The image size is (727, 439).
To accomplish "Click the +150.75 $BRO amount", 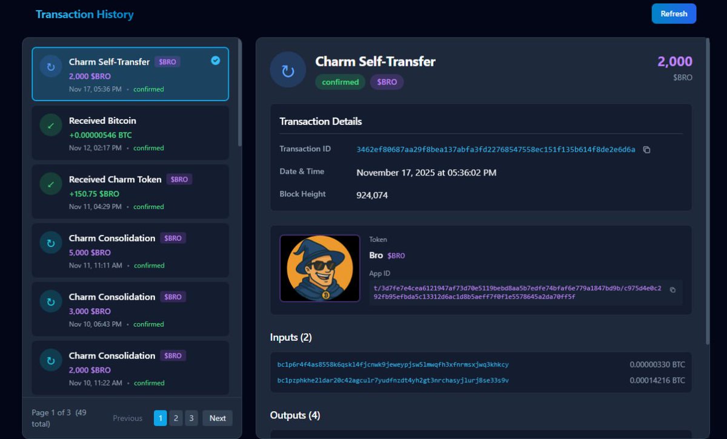I will pyautogui.click(x=94, y=194).
